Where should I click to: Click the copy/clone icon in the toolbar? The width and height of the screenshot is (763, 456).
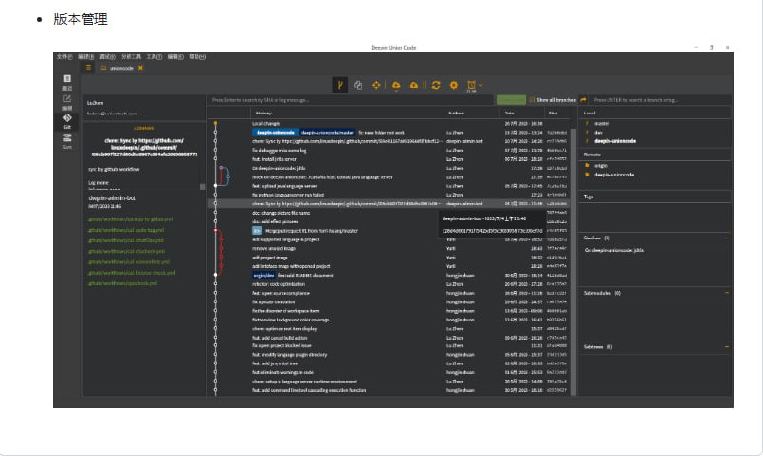pos(358,86)
